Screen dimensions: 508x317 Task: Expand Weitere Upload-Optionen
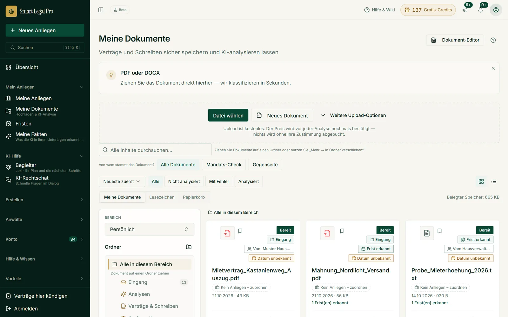353,115
